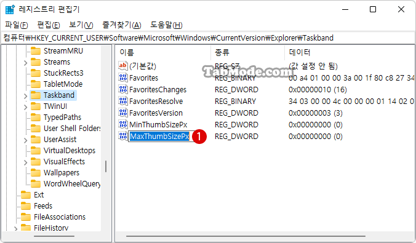The image size is (416, 243).
Task: Open the 파일(F) menu
Action: point(16,25)
